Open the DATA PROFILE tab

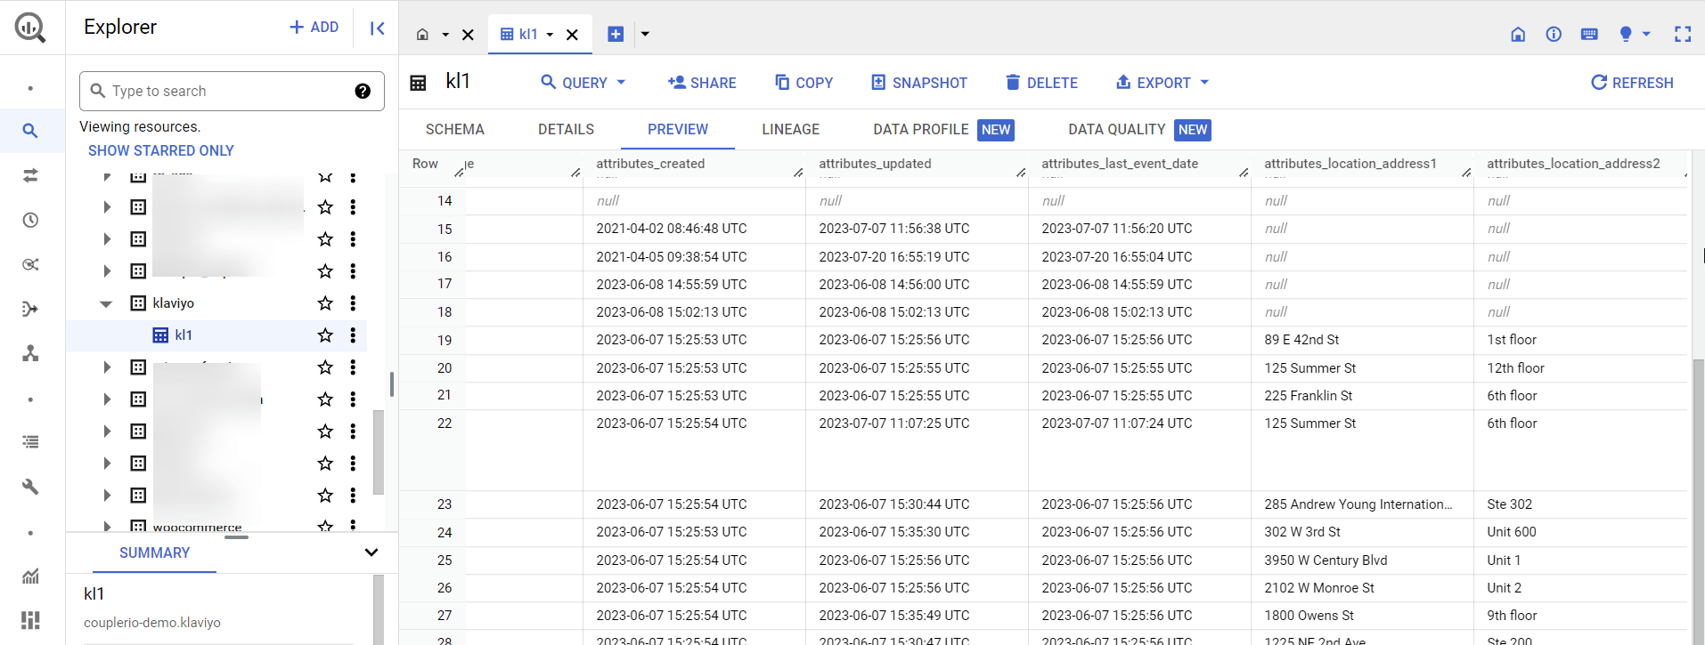(943, 130)
